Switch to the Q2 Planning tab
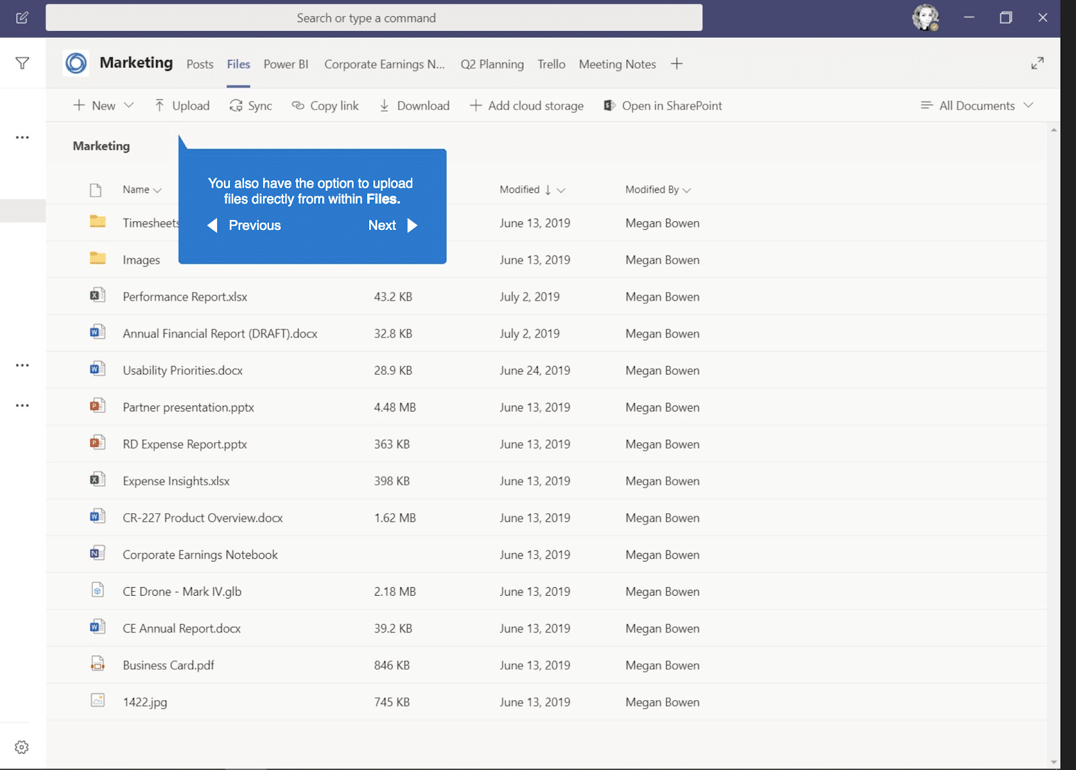The width and height of the screenshot is (1076, 770). coord(492,65)
